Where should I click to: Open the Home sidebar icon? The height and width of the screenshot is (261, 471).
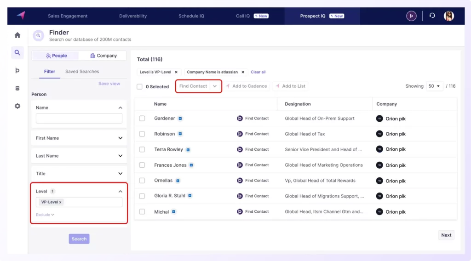coord(17,35)
